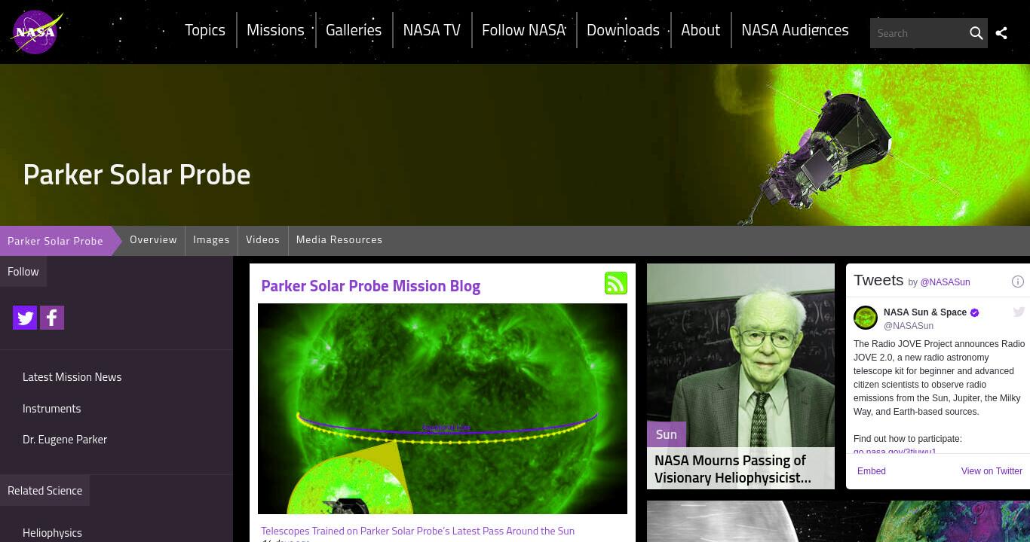Switch to the Images tab

(x=211, y=239)
